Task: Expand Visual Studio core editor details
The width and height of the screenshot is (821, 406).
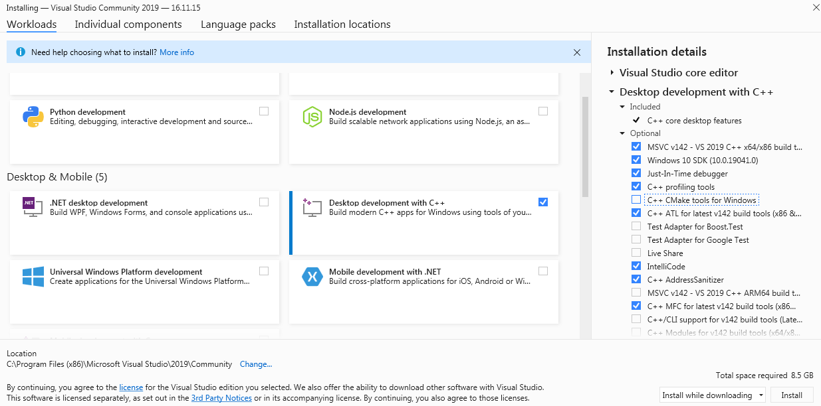Action: (612, 73)
